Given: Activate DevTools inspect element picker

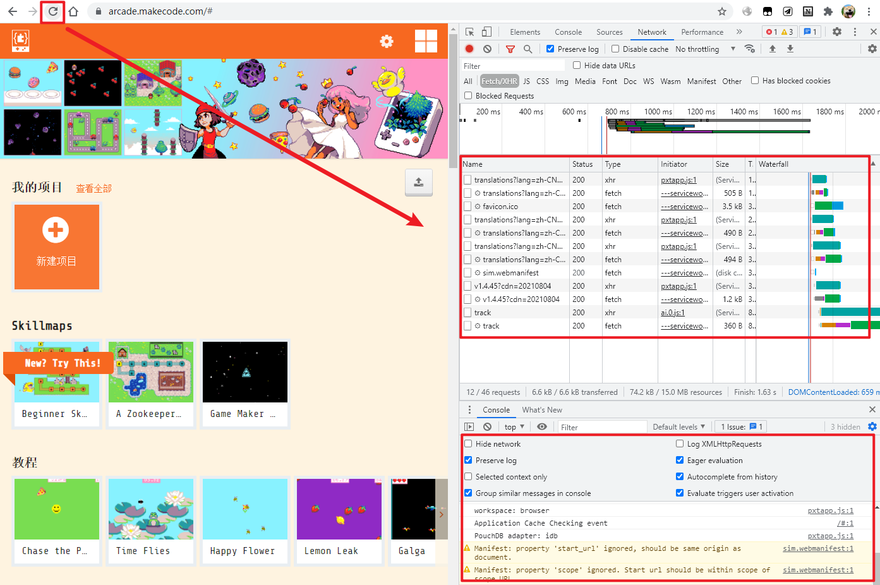Looking at the screenshot, I should (x=469, y=32).
